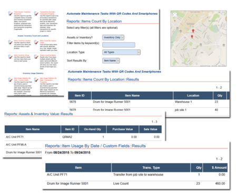The width and height of the screenshot is (237, 193).
Task: Open the Item Usage Statistics By Date / Custom Fields link
Action: pyautogui.click(x=22, y=79)
